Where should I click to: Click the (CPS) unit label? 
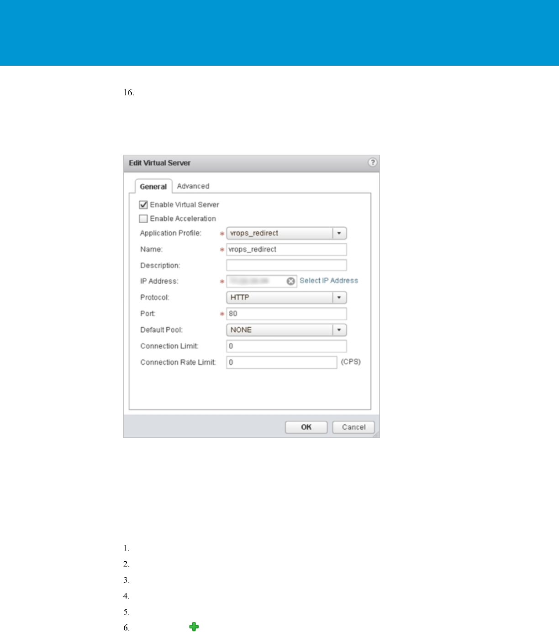point(351,362)
